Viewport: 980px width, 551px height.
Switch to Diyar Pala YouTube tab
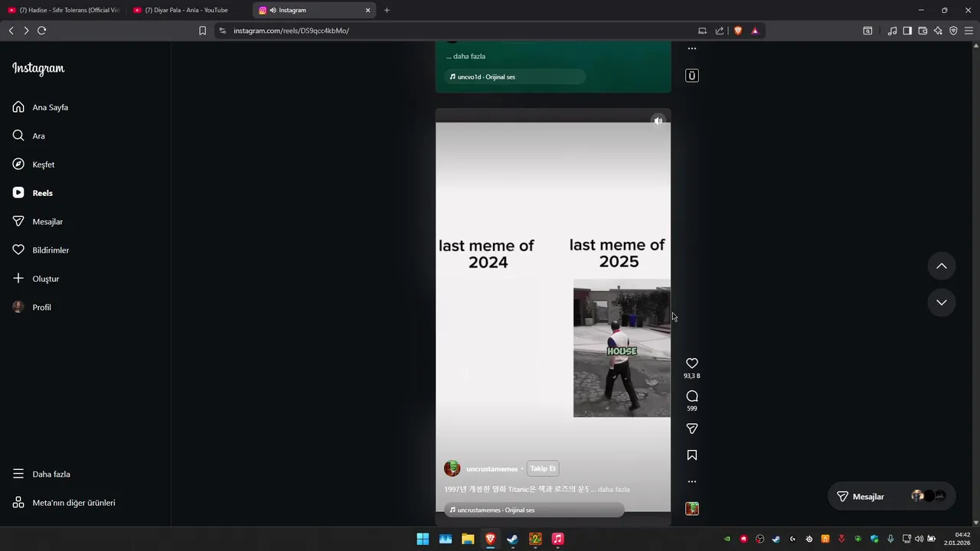coord(189,10)
